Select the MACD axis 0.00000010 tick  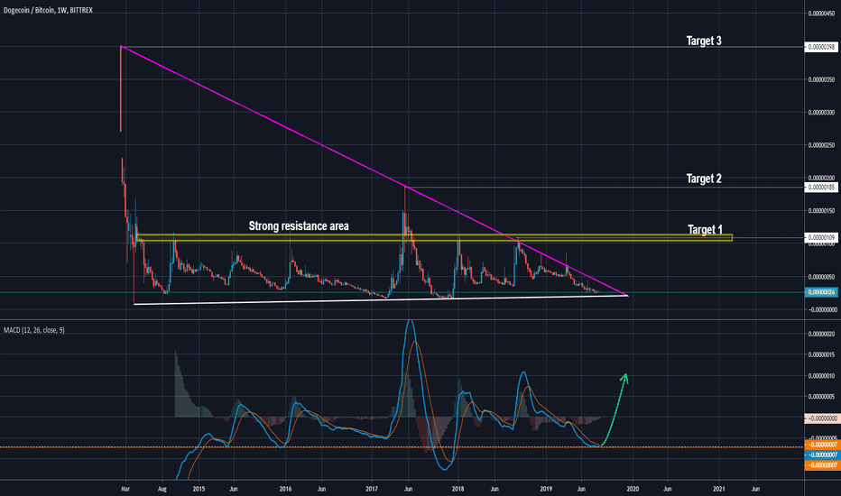822,376
